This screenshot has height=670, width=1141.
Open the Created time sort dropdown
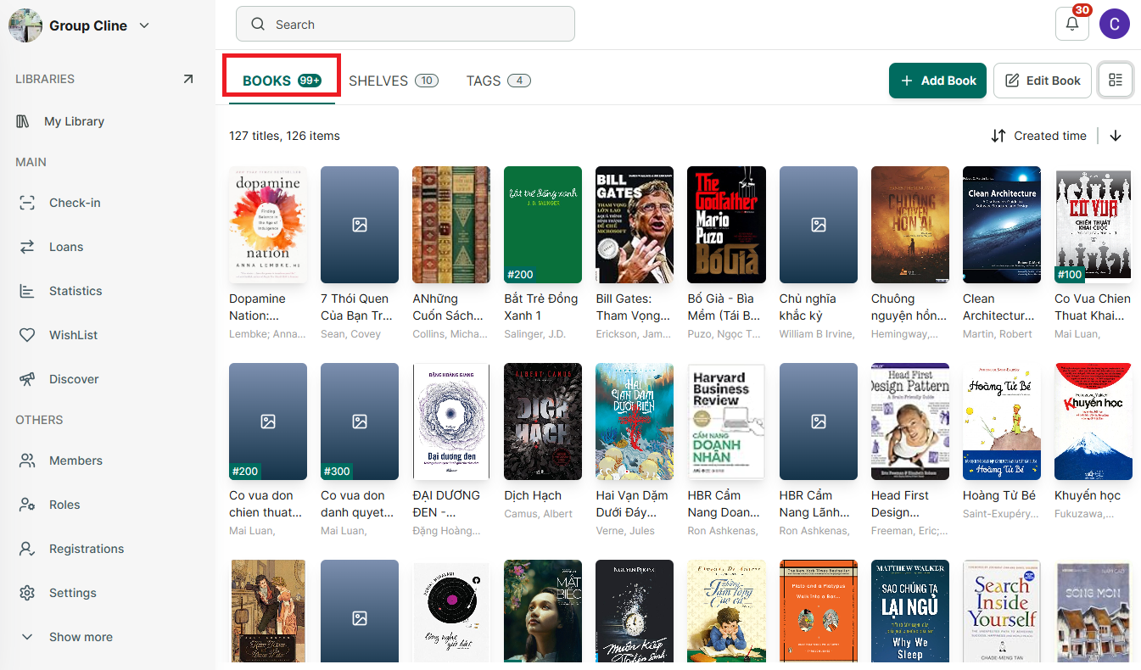(x=1038, y=136)
